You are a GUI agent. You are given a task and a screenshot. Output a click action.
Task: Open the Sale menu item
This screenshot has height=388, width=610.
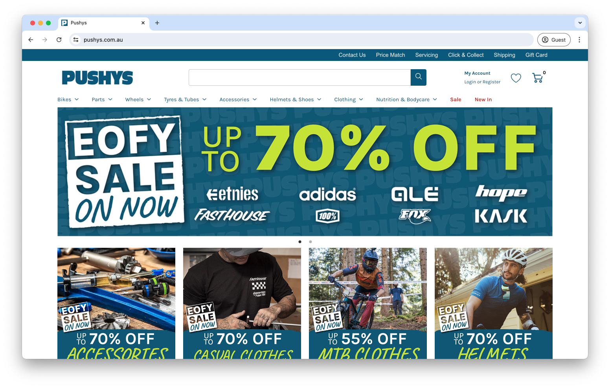(x=456, y=99)
